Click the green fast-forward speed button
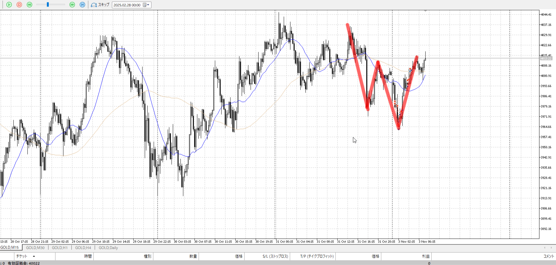This screenshot has height=265, width=556. coord(72,5)
